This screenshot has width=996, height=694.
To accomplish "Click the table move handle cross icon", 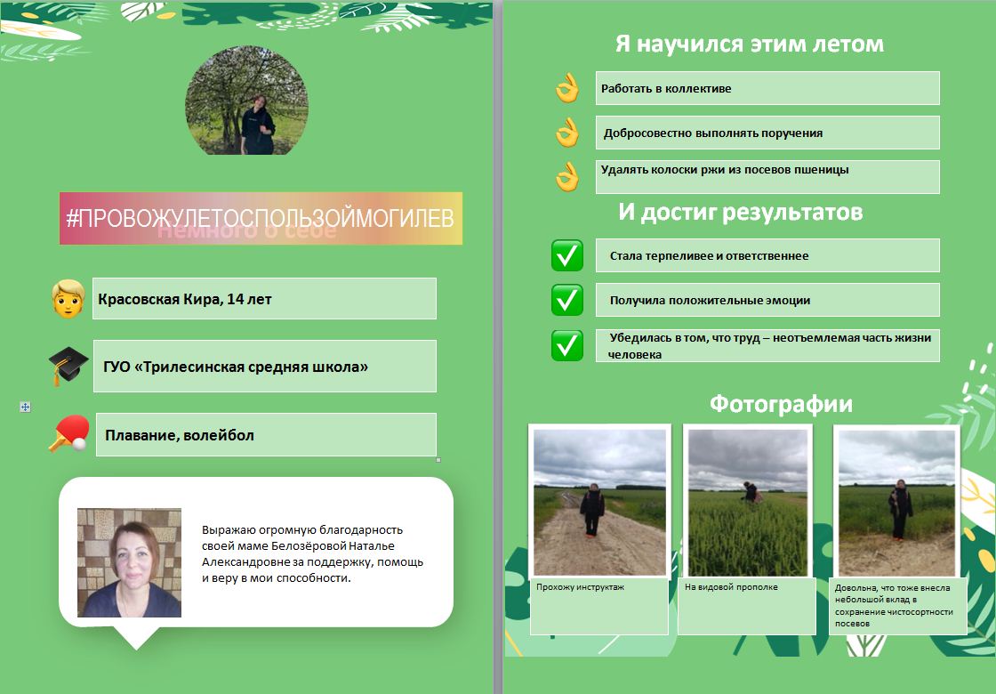I will pos(25,407).
